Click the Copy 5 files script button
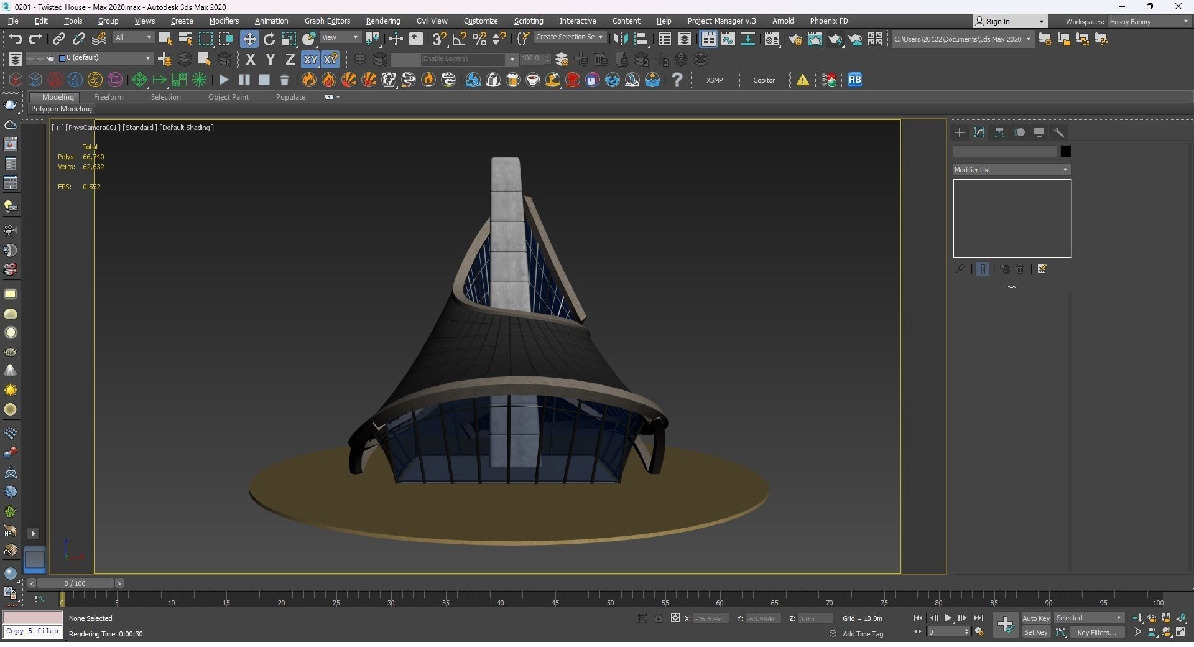 point(32,631)
